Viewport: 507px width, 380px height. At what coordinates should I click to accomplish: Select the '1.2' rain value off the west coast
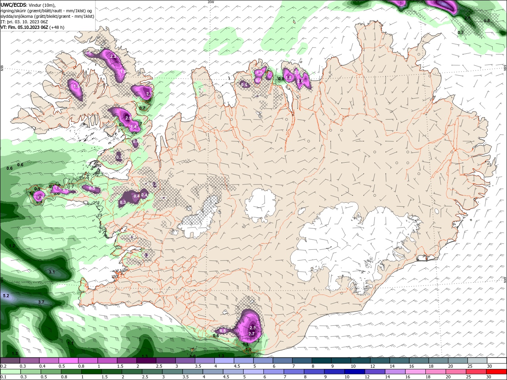12,246
